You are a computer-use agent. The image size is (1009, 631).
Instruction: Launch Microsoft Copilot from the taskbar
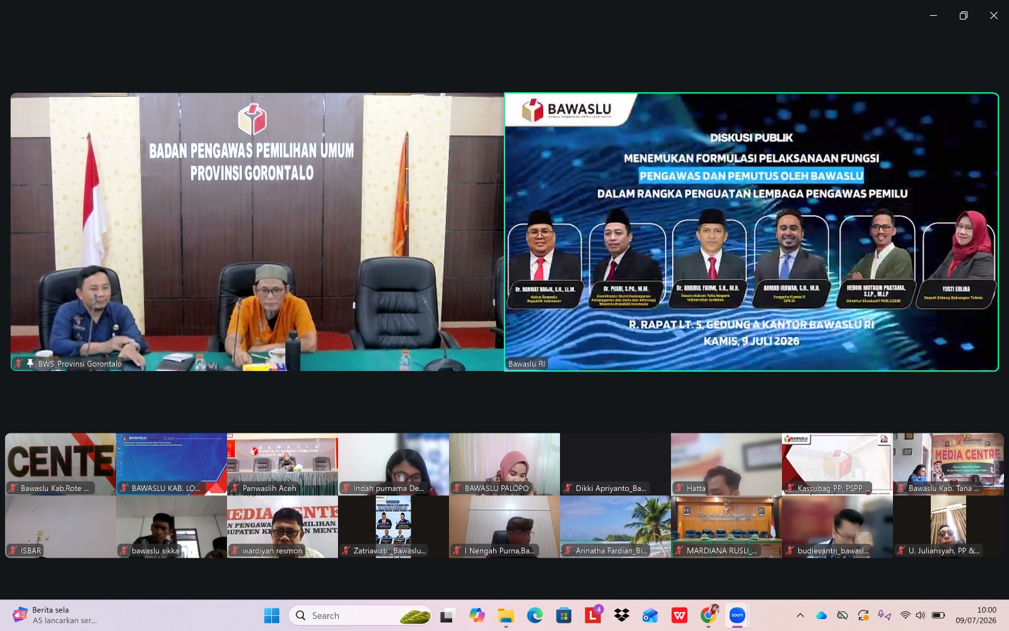477,615
